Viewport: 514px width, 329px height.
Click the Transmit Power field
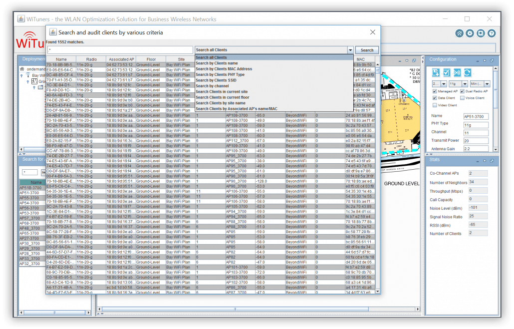476,141
